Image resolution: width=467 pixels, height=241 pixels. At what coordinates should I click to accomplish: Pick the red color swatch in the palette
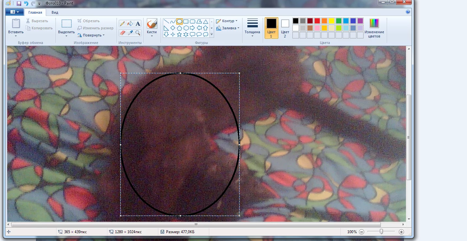317,21
